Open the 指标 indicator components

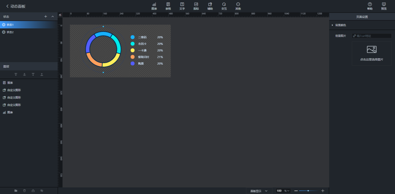coord(196,6)
